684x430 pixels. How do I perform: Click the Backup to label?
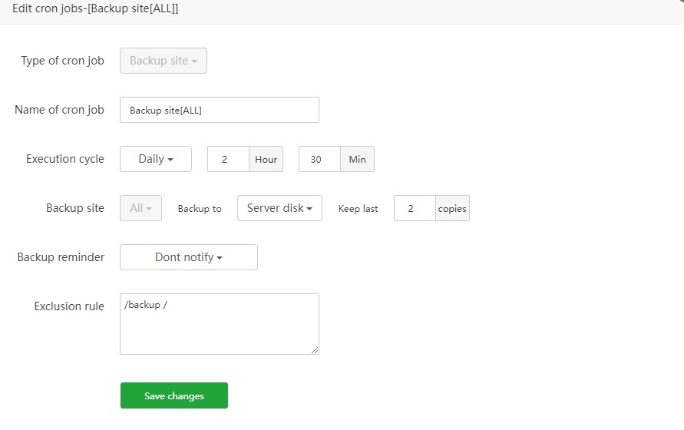click(200, 209)
